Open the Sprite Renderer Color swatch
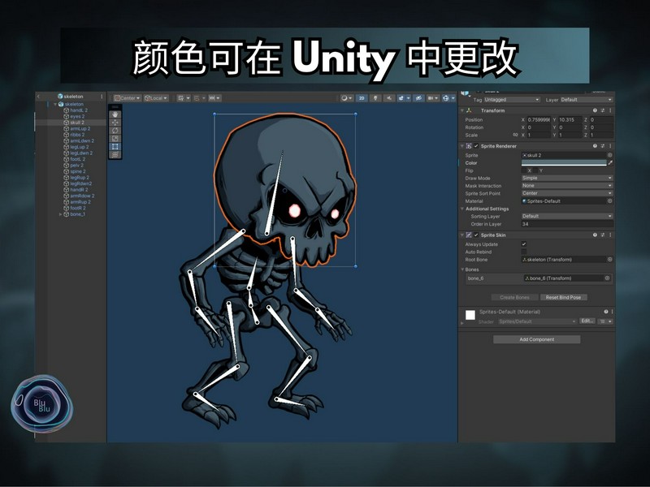 pos(564,163)
